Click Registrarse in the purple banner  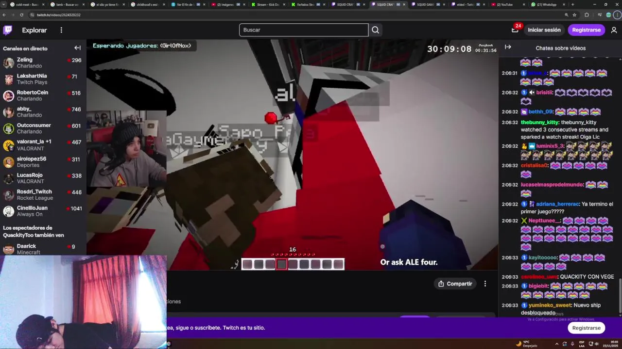(586, 328)
